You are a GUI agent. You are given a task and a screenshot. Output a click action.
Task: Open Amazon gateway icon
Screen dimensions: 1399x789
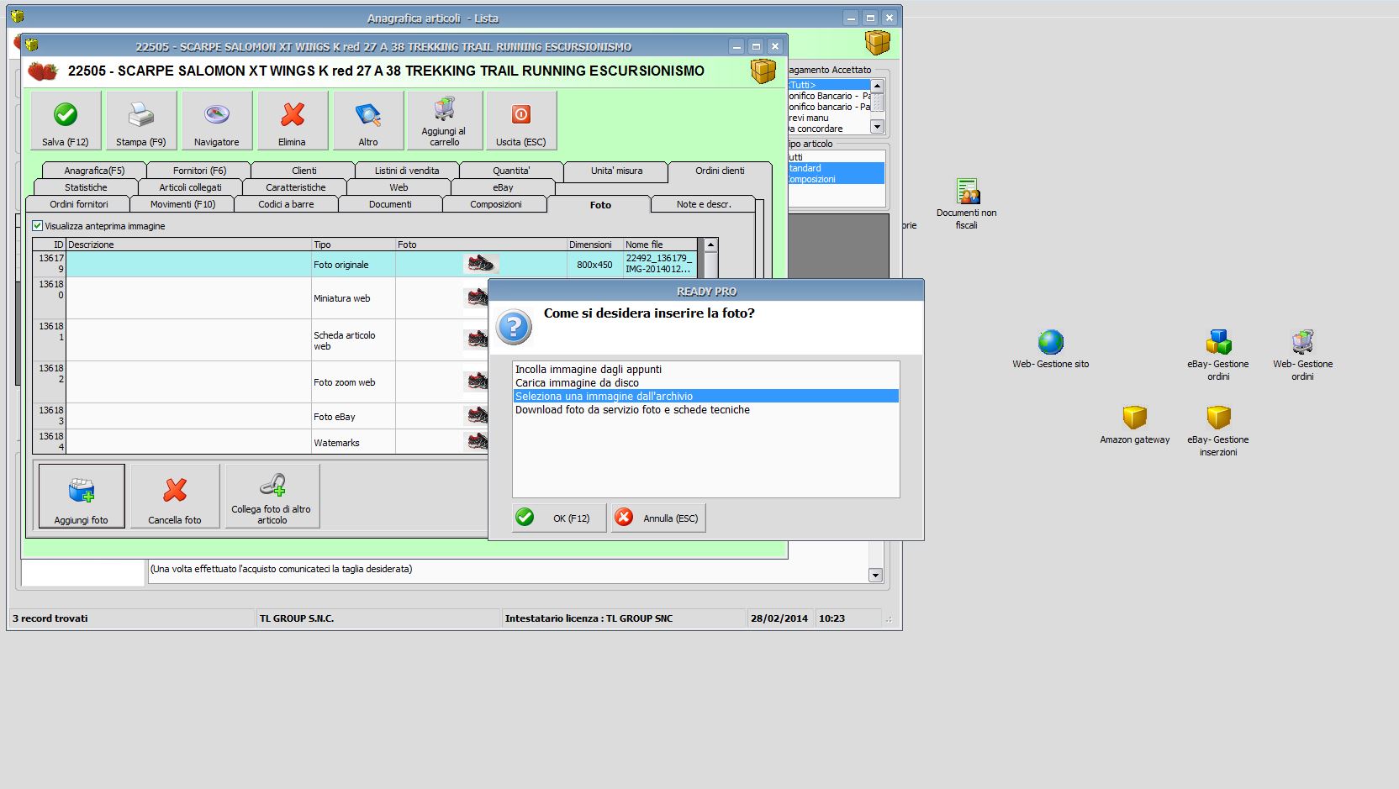1135,418
